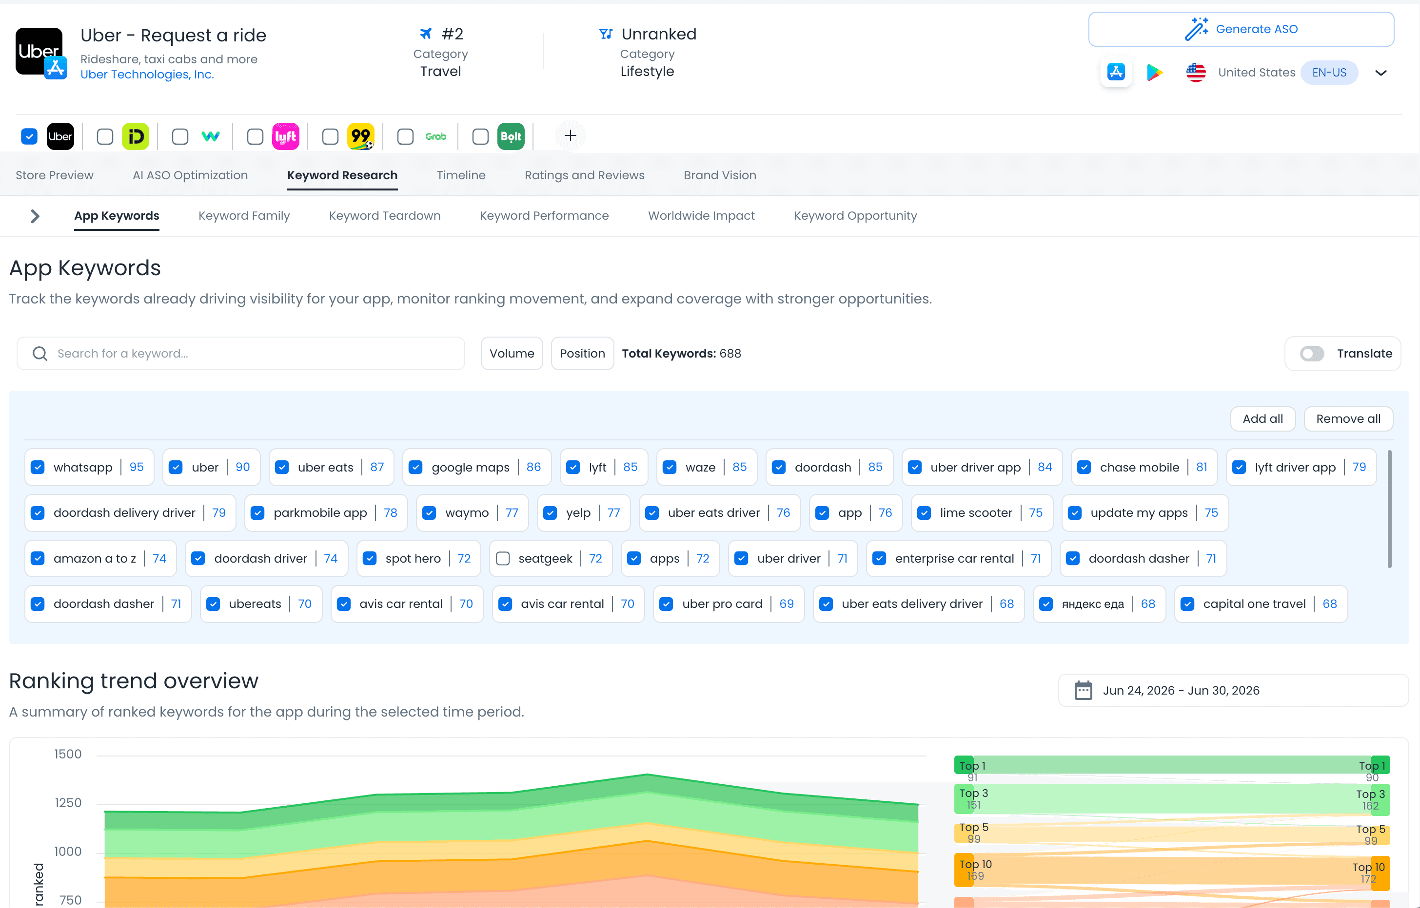Uncheck the capital one travel keyword checkbox
The width and height of the screenshot is (1420, 908).
pyautogui.click(x=1187, y=604)
